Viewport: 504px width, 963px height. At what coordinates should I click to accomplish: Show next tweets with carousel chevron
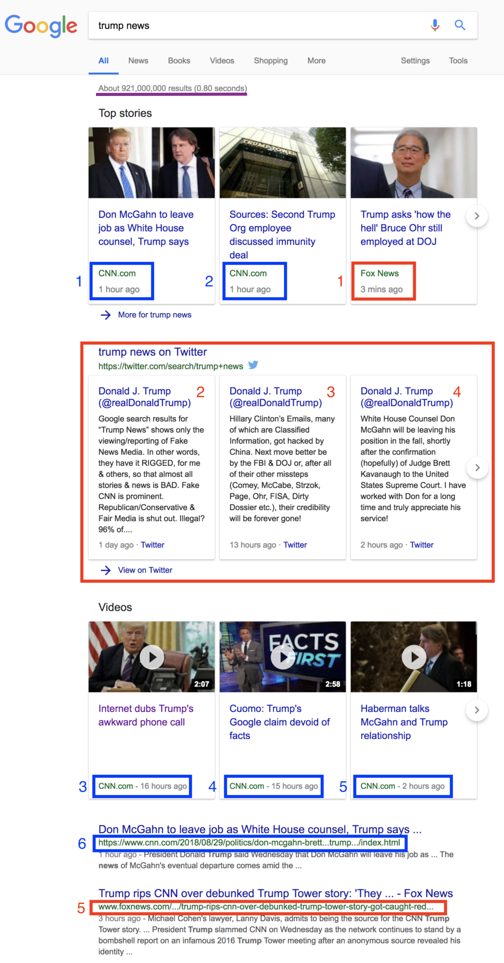tap(478, 467)
